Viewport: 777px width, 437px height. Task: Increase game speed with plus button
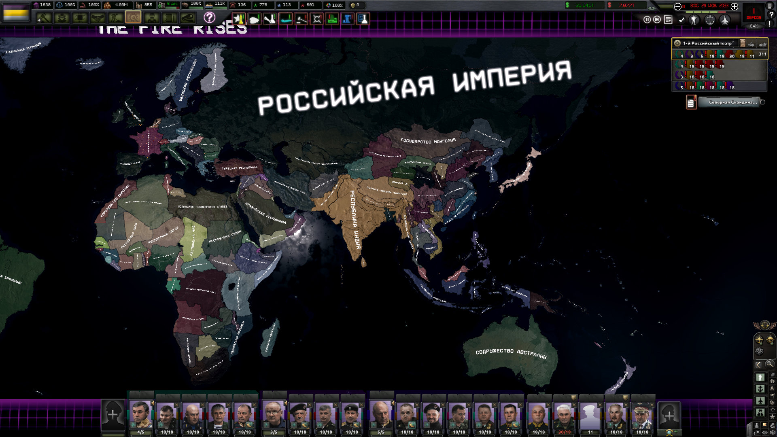click(x=735, y=6)
